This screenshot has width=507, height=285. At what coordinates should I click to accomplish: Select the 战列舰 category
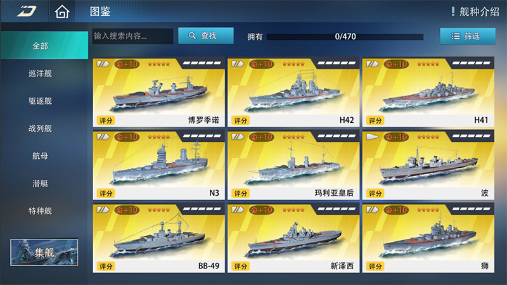click(x=41, y=129)
